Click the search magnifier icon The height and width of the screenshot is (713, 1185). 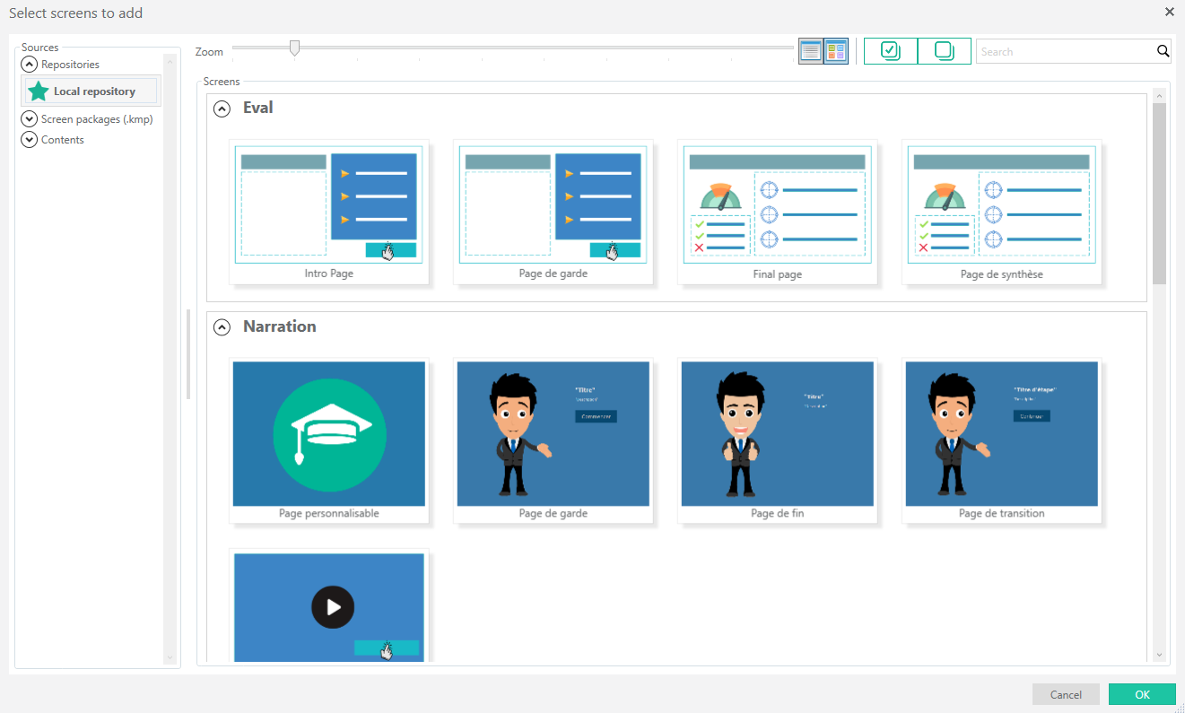1163,51
